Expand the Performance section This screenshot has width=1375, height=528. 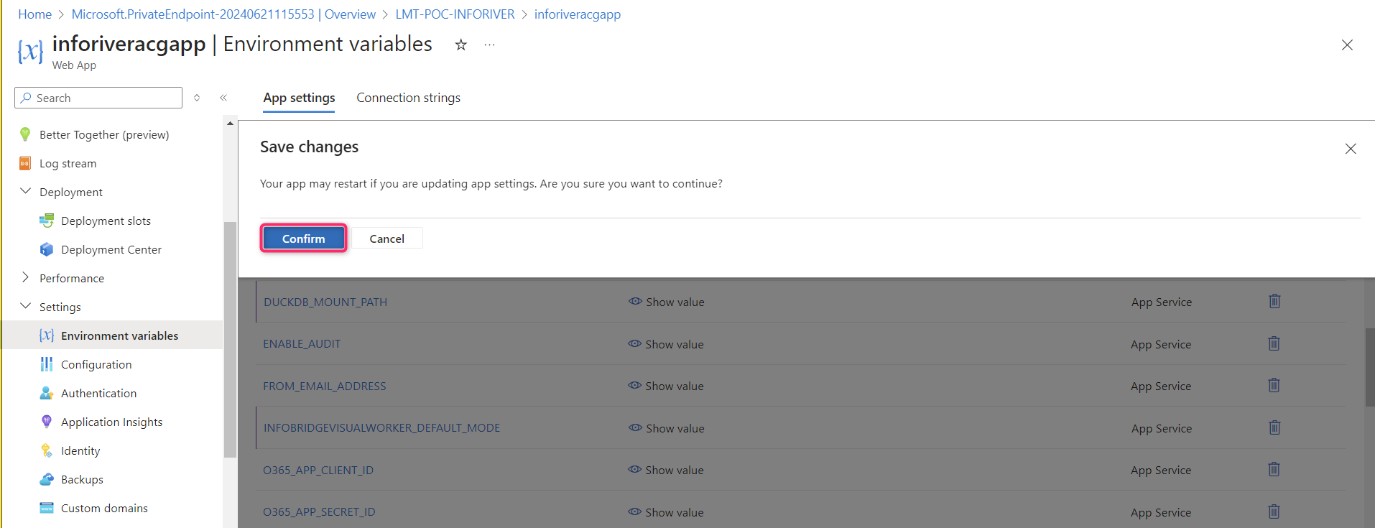(26, 278)
